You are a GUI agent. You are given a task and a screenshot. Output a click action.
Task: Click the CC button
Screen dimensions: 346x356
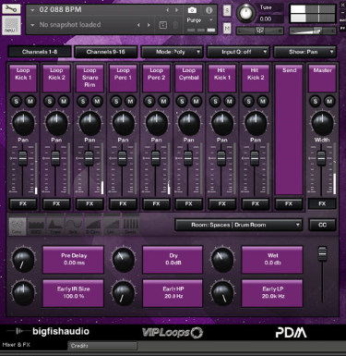(x=322, y=225)
